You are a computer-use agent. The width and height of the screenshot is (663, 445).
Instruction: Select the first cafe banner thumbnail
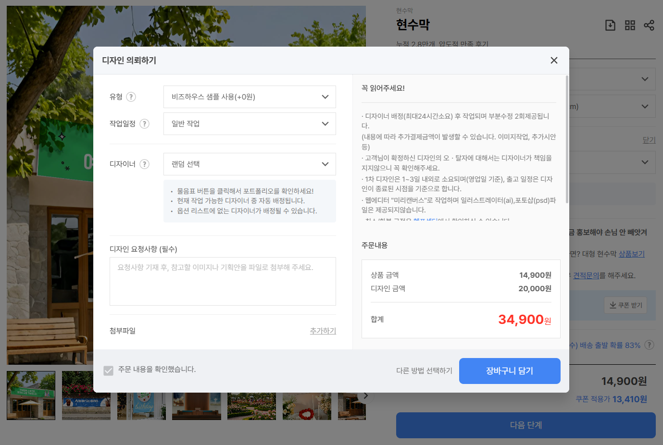tap(31, 396)
